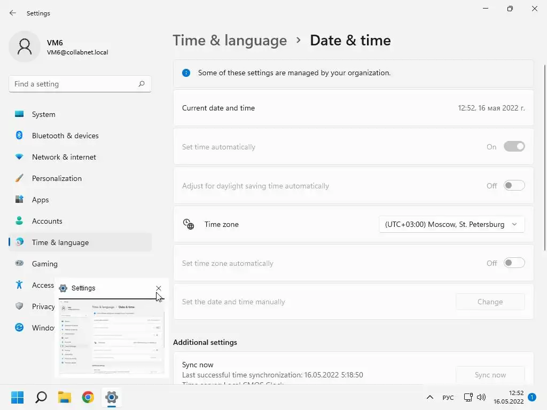The image size is (547, 410).
Task: Select Personalization in sidebar
Action: (x=80, y=178)
